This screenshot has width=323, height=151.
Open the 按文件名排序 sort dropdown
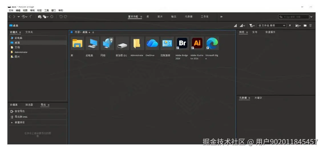tap(272, 26)
